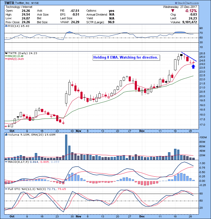
Task: Click the Options value yes
Action: pyautogui.click(x=112, y=11)
